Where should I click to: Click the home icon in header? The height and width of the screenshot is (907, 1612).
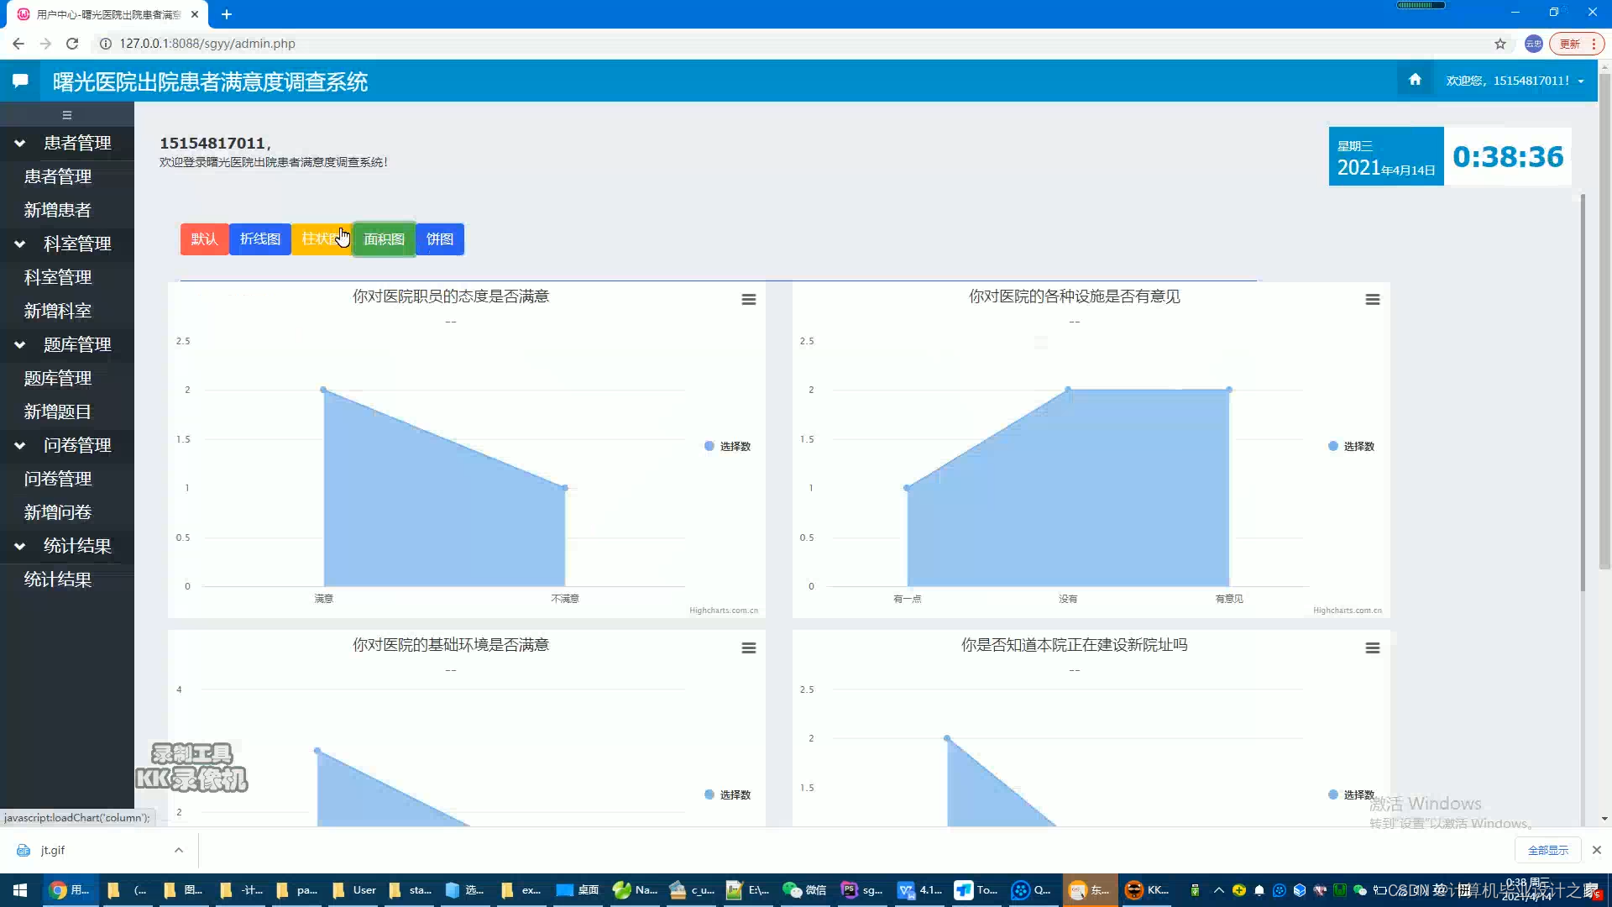1415,80
